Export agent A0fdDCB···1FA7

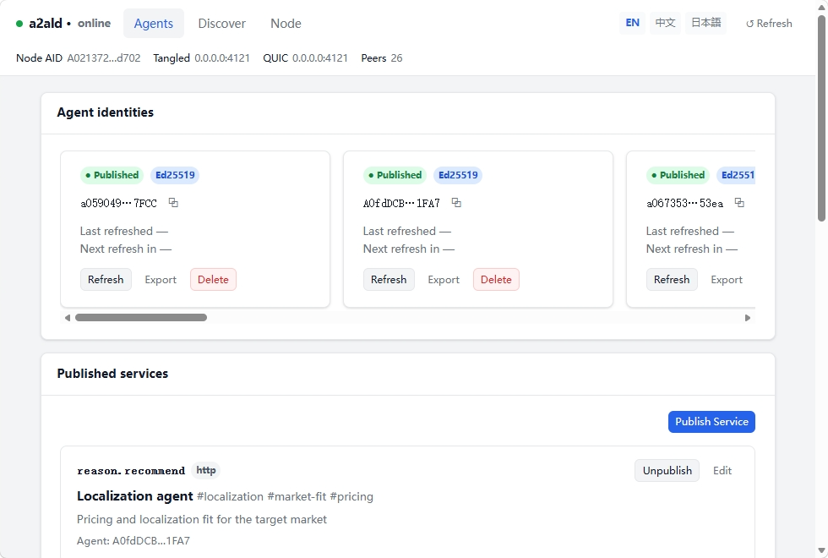tap(444, 280)
